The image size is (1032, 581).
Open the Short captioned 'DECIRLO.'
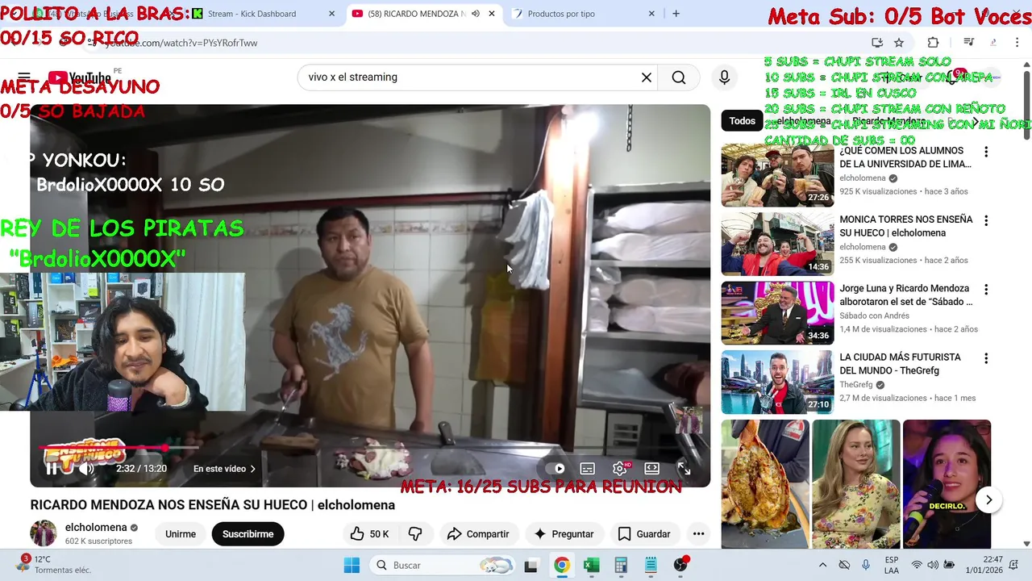pos(947,483)
